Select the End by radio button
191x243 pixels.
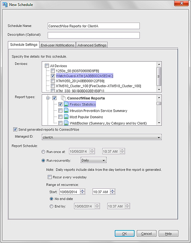click(x=51, y=206)
